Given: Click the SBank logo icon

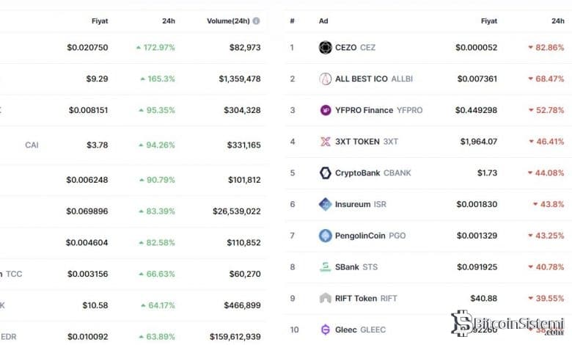Looking at the screenshot, I should [326, 267].
